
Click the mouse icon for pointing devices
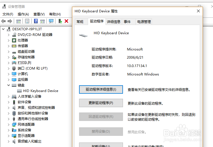click(14, 113)
